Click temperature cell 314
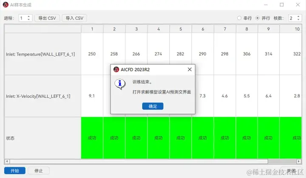Image resolution: width=306 pixels, height=178 pixels. pyautogui.click(x=269, y=54)
